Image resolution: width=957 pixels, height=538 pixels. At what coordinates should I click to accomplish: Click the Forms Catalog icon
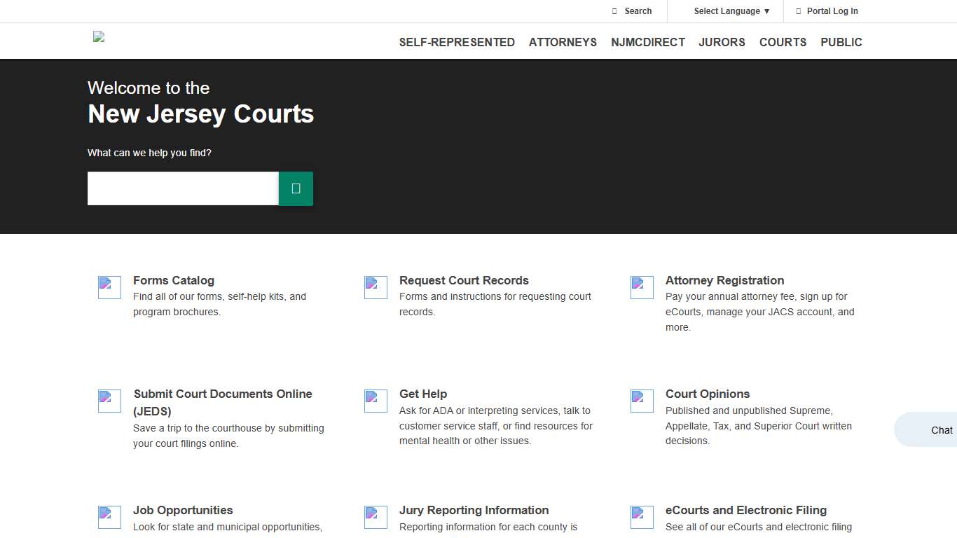(109, 287)
